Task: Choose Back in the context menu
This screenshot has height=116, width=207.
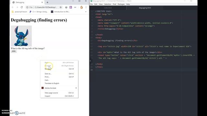Action: (59, 63)
